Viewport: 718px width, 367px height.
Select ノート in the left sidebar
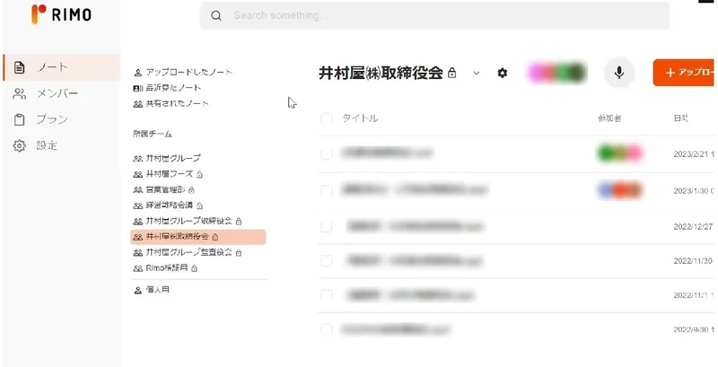[x=52, y=67]
